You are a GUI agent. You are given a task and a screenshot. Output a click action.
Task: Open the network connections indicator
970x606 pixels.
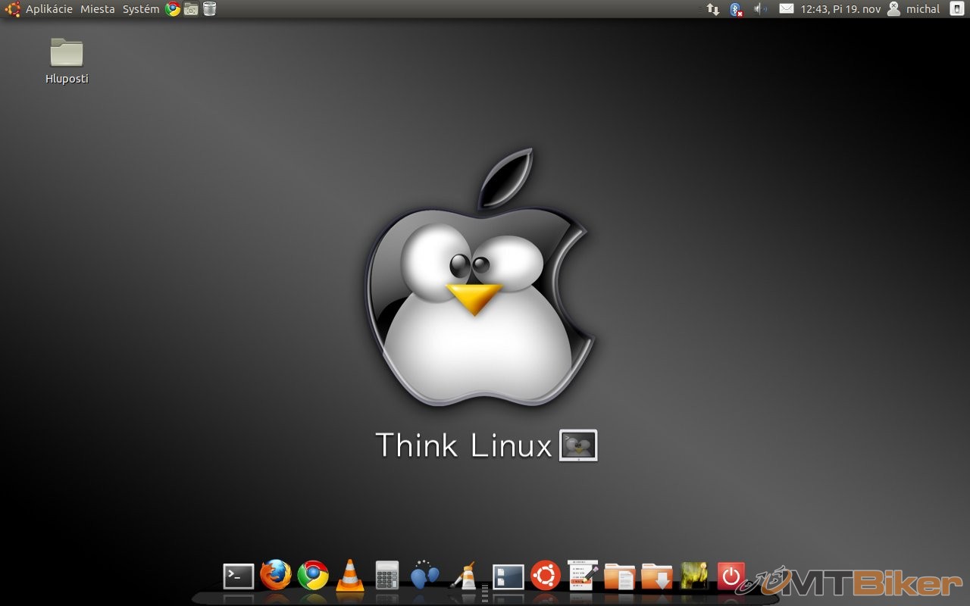coord(712,9)
